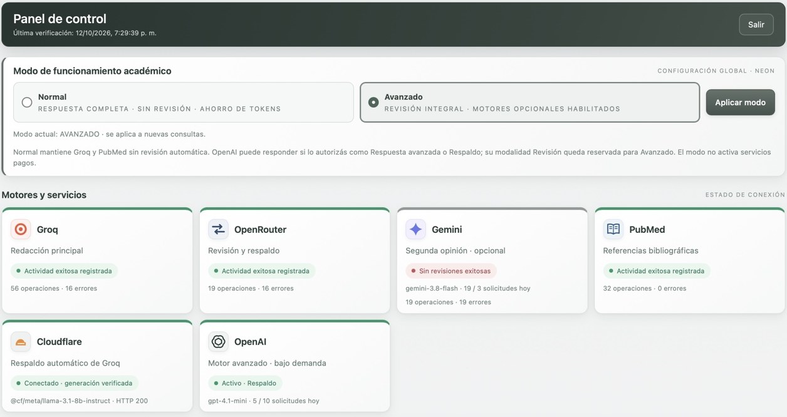Image resolution: width=787 pixels, height=417 pixels.
Task: Click the 'Motor avanzado · bajo demanda' subtitle
Action: point(267,363)
